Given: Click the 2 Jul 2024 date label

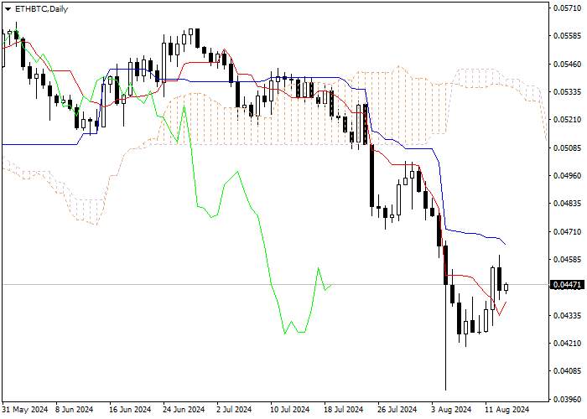Looking at the screenshot, I should click(x=234, y=410).
